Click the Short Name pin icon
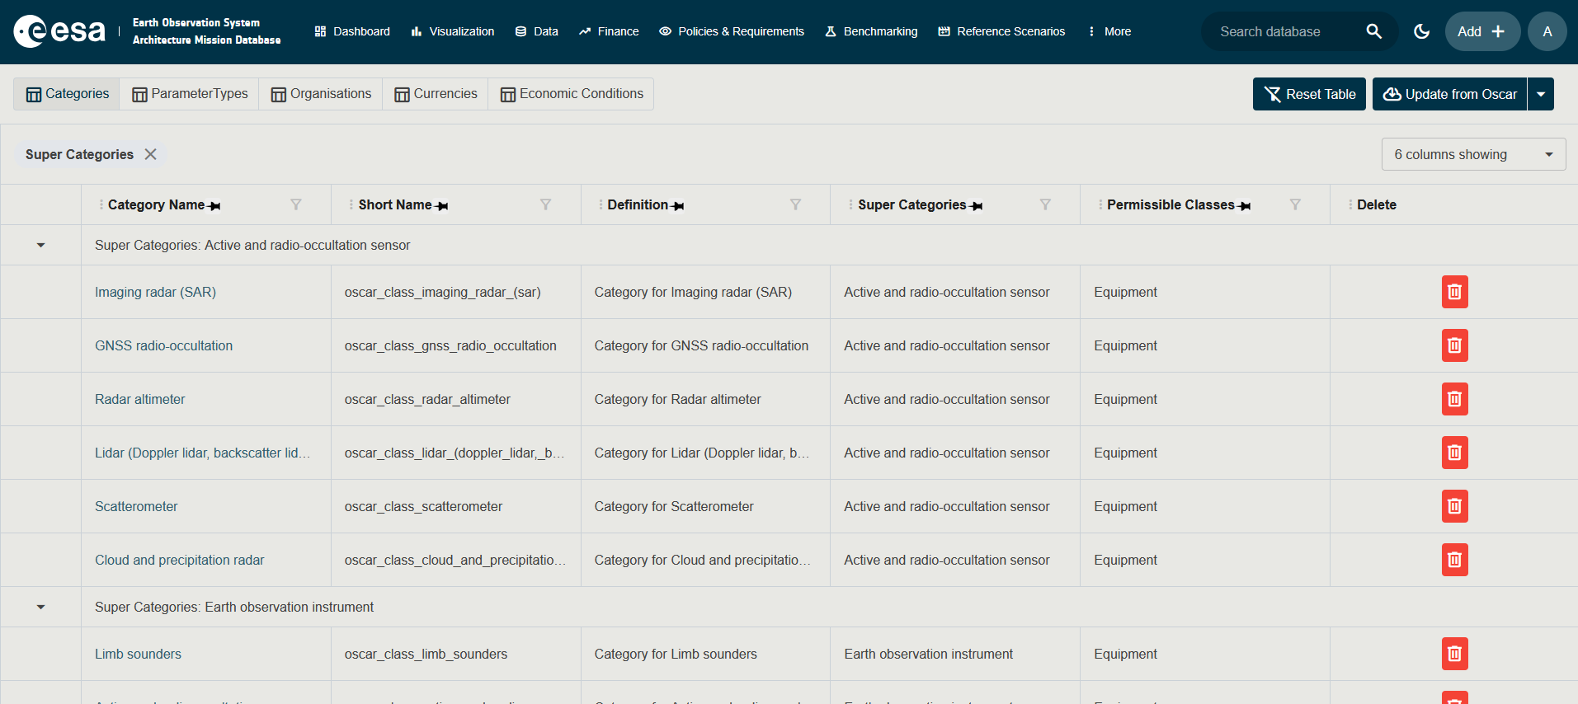 [442, 206]
